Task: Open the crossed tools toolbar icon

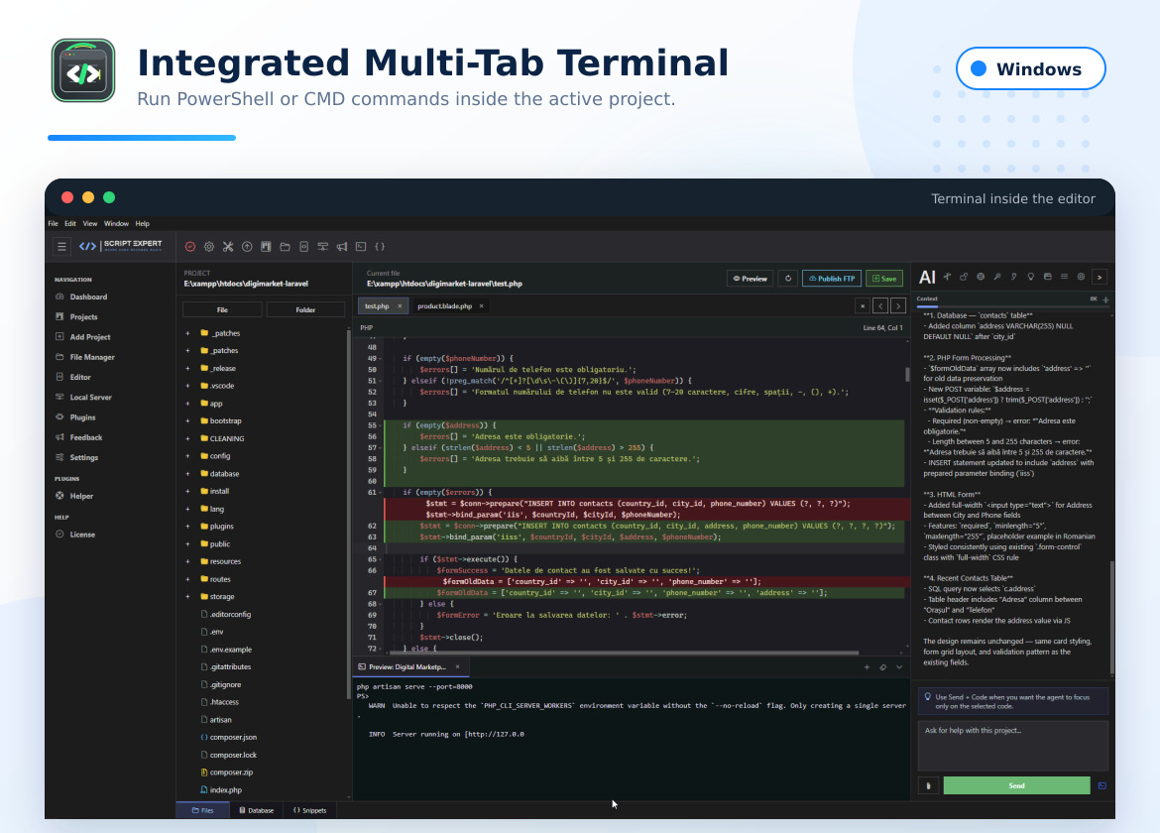Action: point(228,247)
